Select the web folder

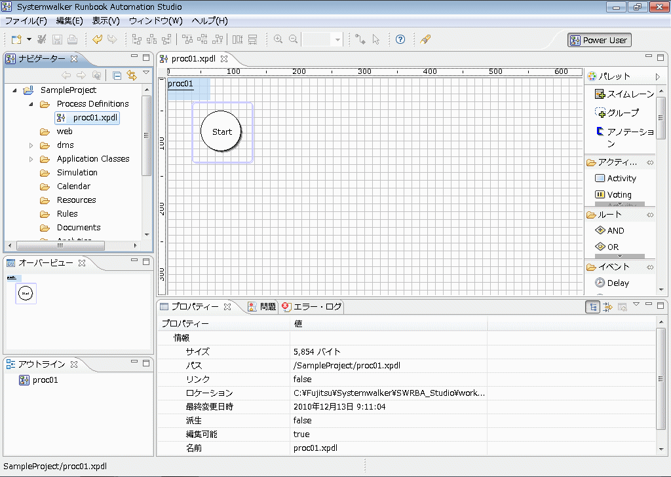[64, 132]
